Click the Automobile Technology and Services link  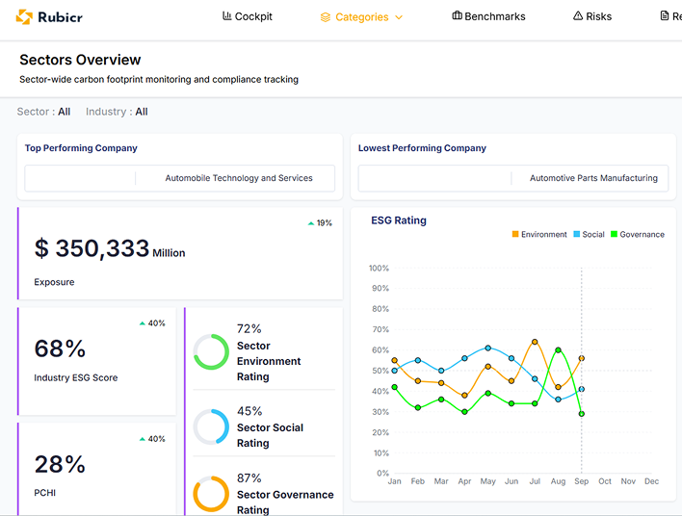(239, 178)
